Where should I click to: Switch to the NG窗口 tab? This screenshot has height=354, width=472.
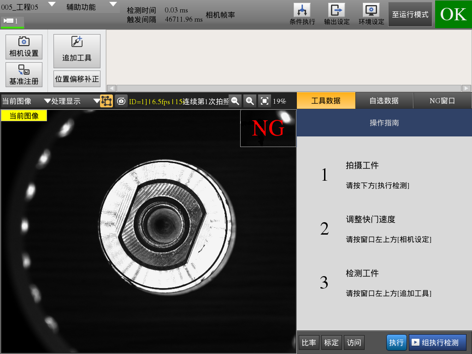coord(442,100)
